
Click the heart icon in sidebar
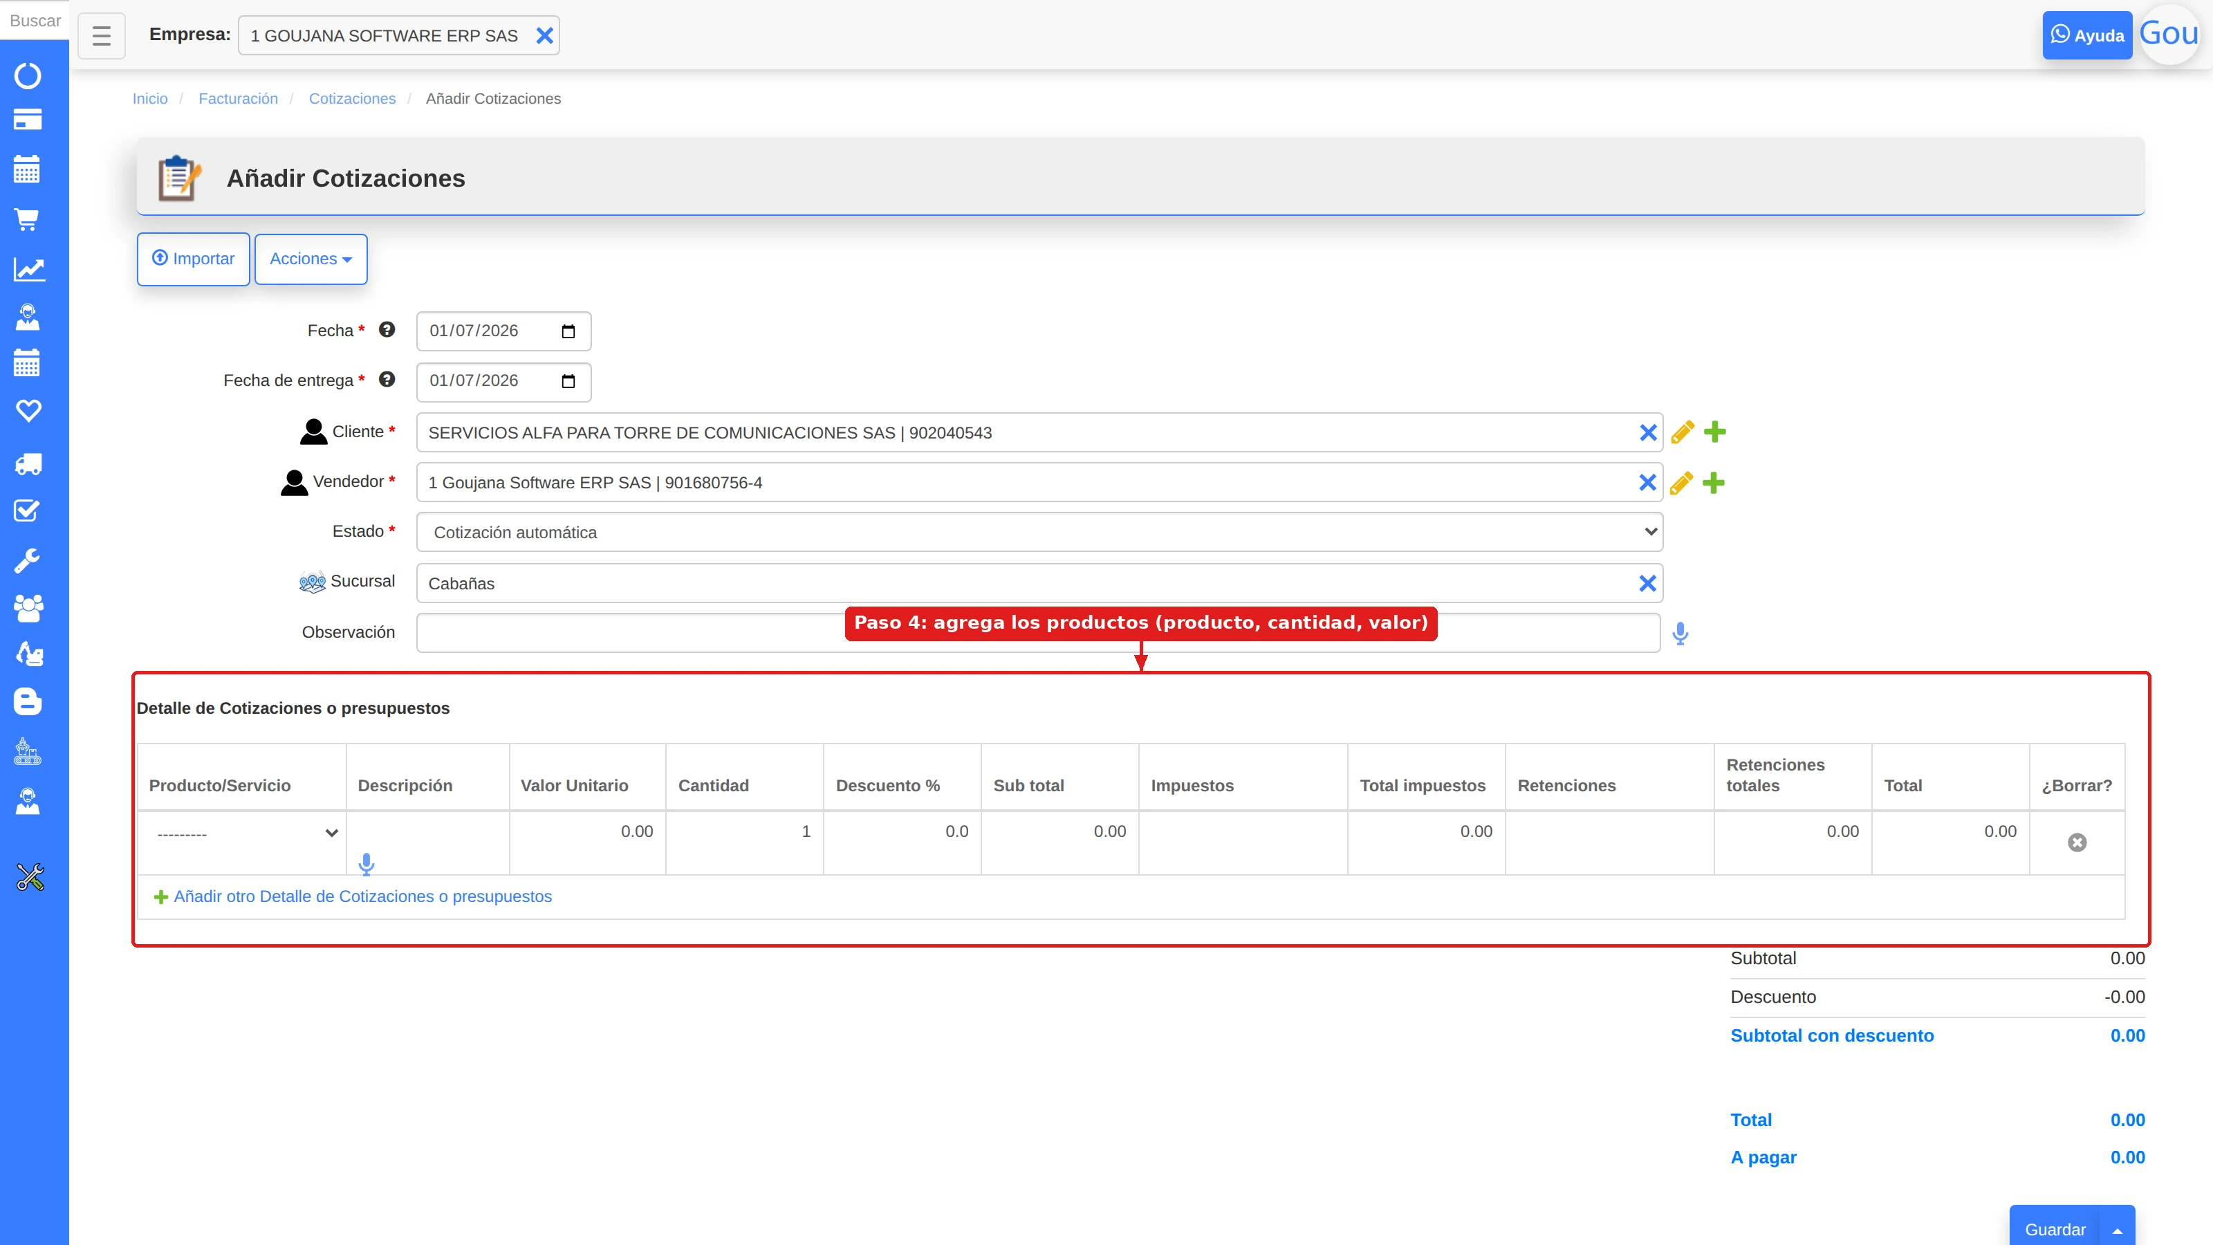(28, 411)
